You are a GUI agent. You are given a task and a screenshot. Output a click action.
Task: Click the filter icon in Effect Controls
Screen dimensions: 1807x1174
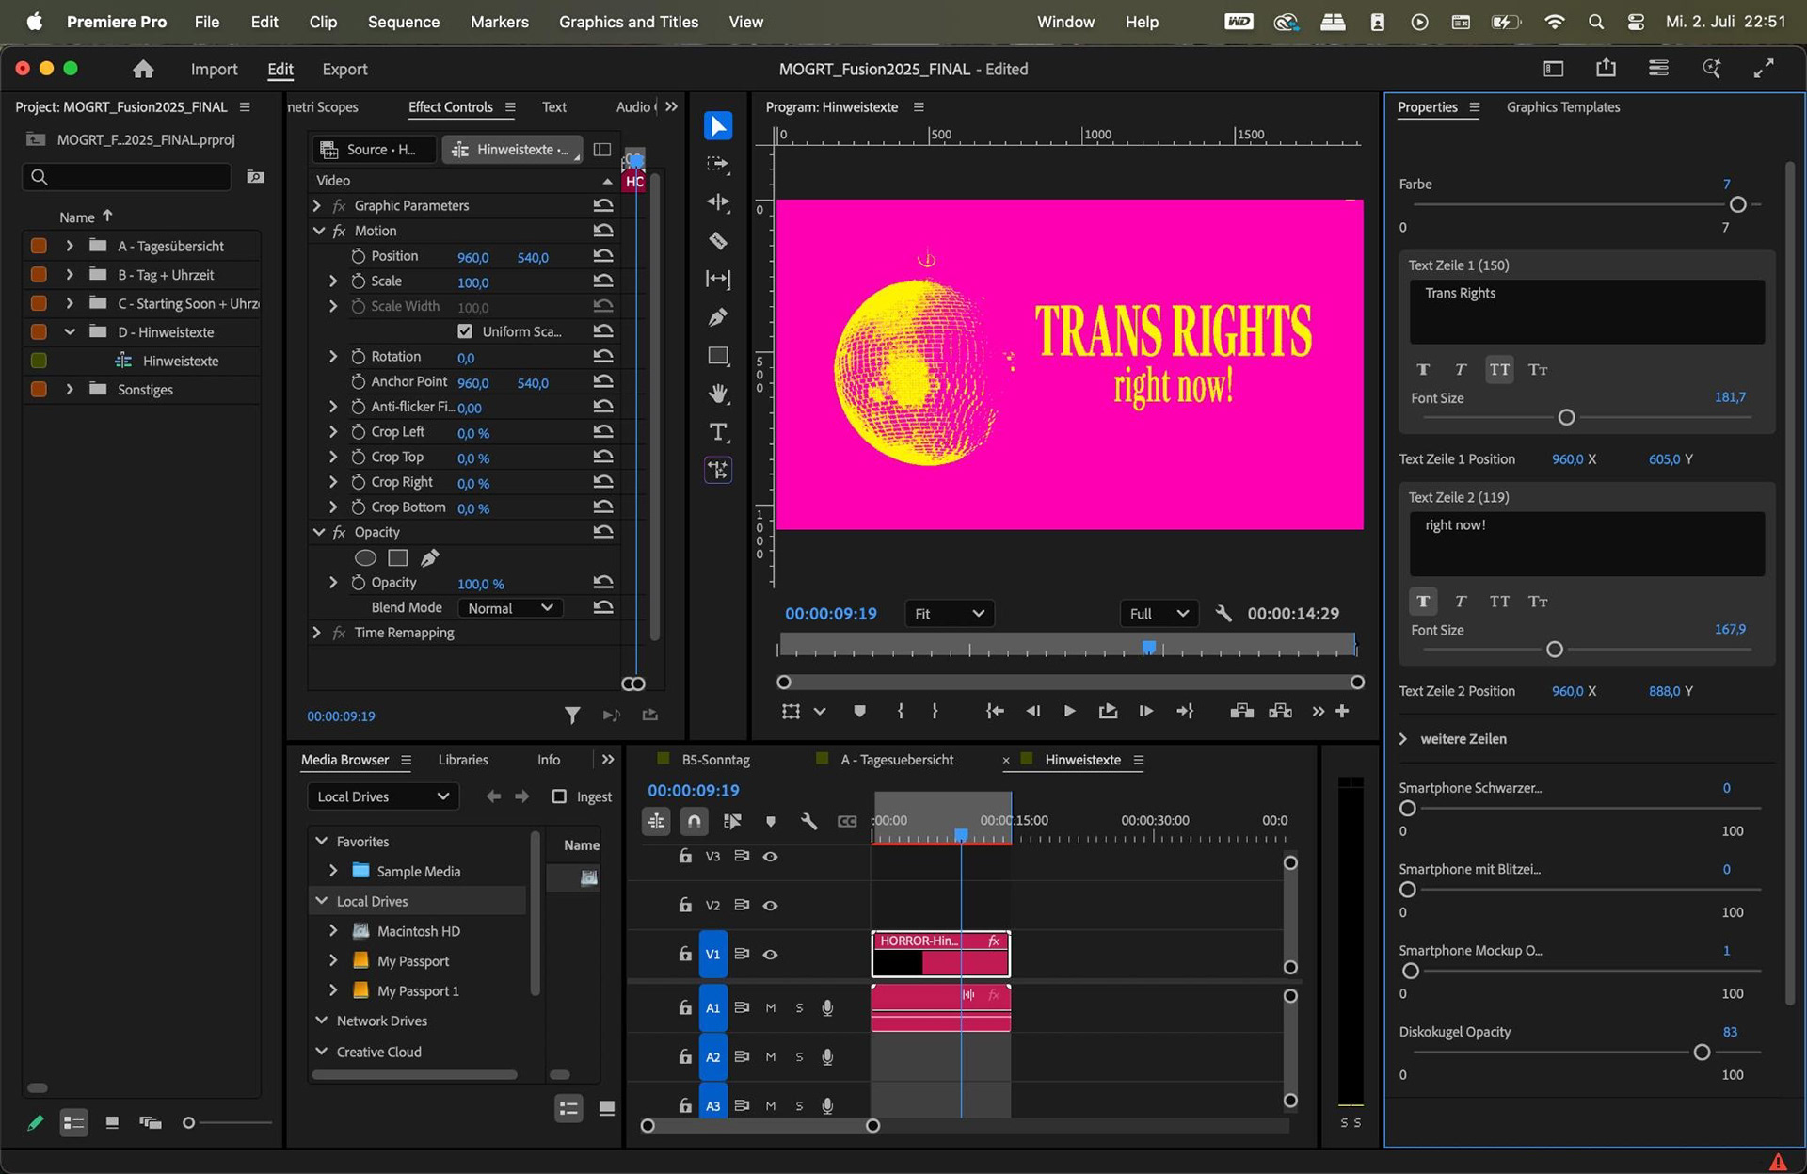pyautogui.click(x=572, y=716)
